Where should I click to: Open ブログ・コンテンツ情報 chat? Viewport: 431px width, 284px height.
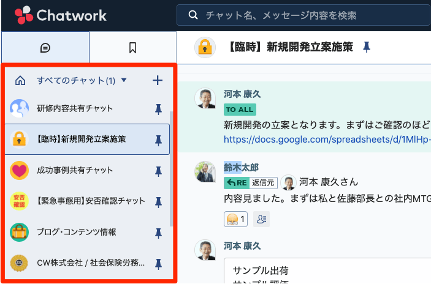77,232
